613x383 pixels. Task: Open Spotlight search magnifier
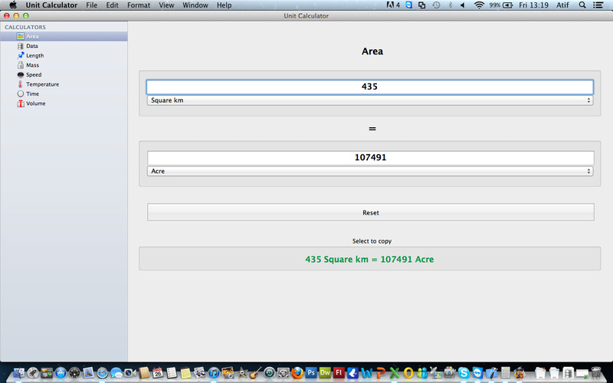582,5
